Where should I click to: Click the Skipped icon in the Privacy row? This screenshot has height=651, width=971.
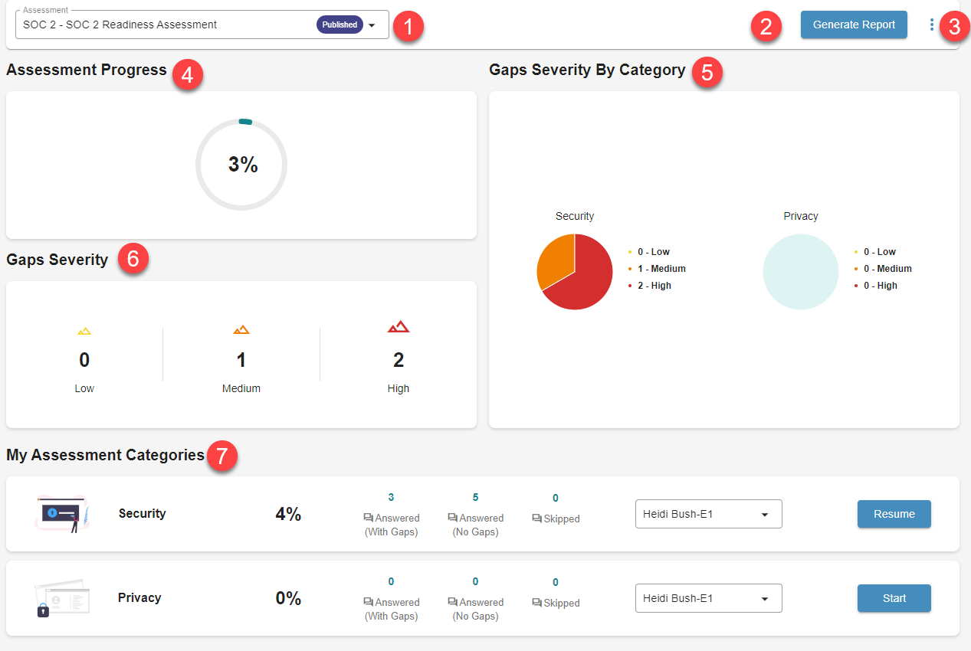tap(536, 603)
